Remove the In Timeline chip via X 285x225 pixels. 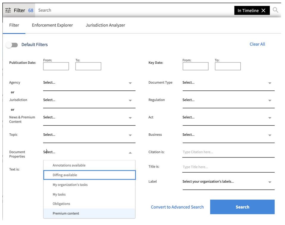tap(263, 10)
